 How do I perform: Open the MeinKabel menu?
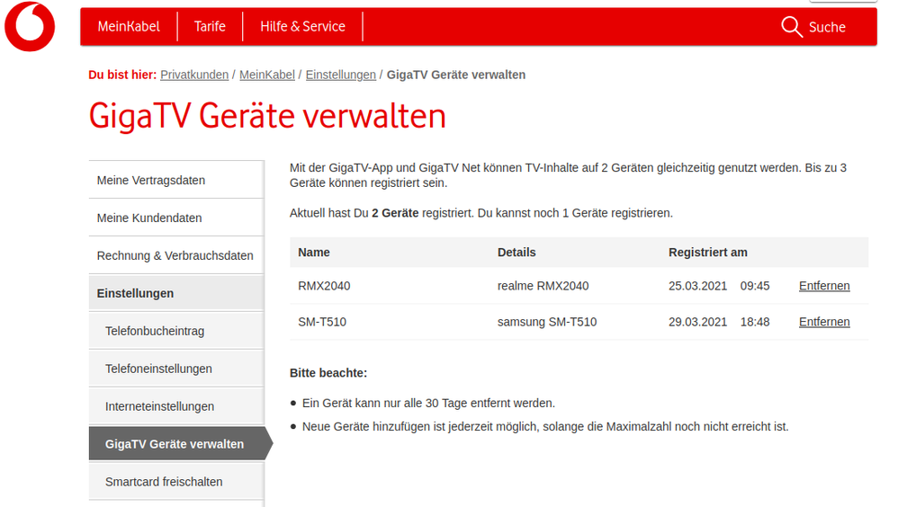pos(129,26)
